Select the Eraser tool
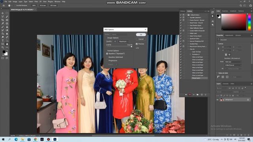This screenshot has height=142, width=253. click(x=7, y=30)
